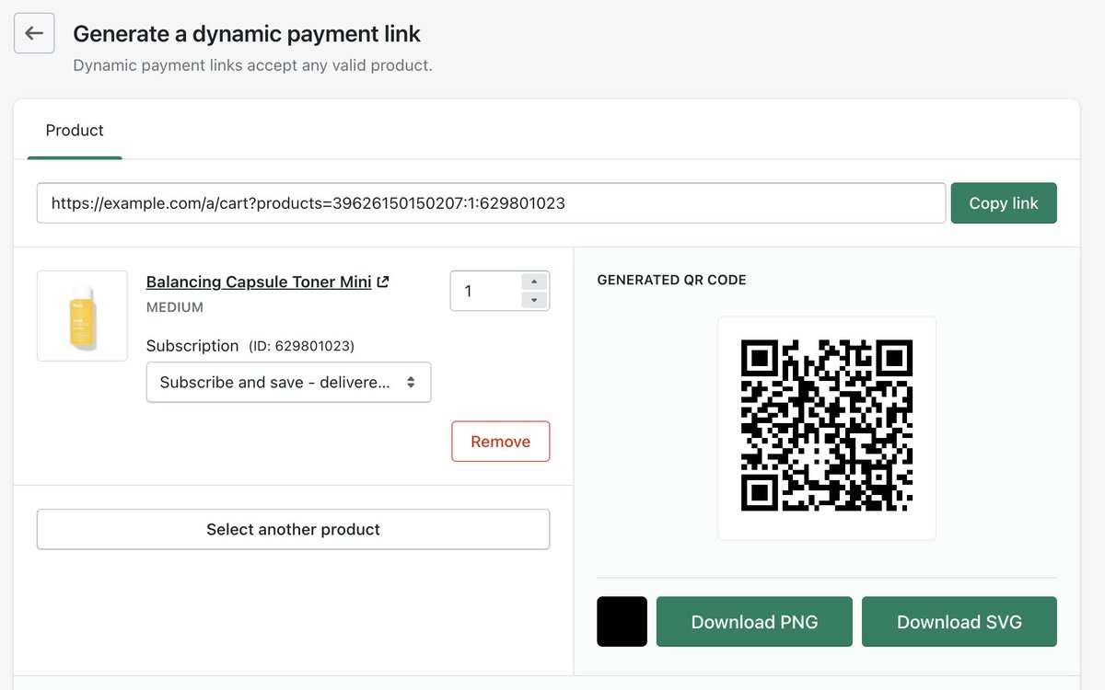This screenshot has width=1105, height=690.
Task: Open external link icon beside product name
Action: (x=383, y=282)
